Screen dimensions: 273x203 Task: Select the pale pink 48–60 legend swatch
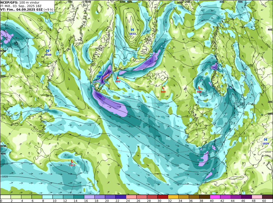257,197
